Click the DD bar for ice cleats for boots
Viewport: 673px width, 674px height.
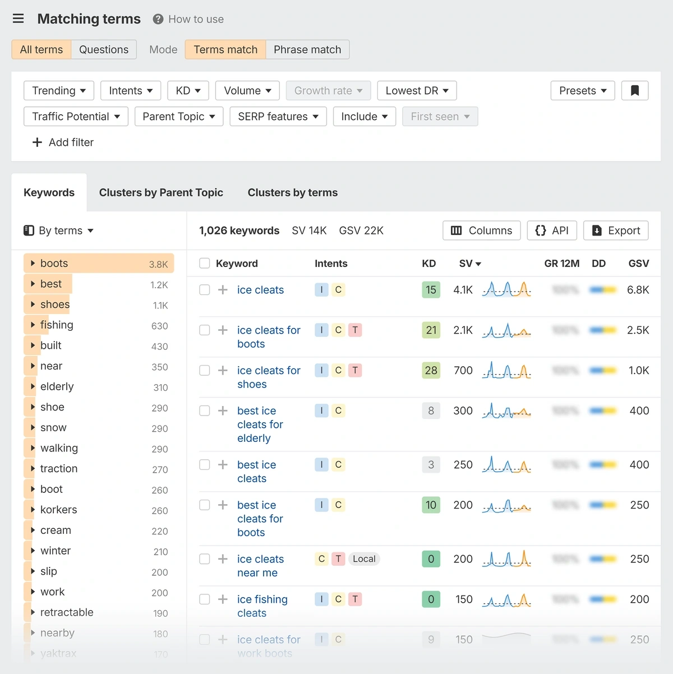[x=603, y=330]
